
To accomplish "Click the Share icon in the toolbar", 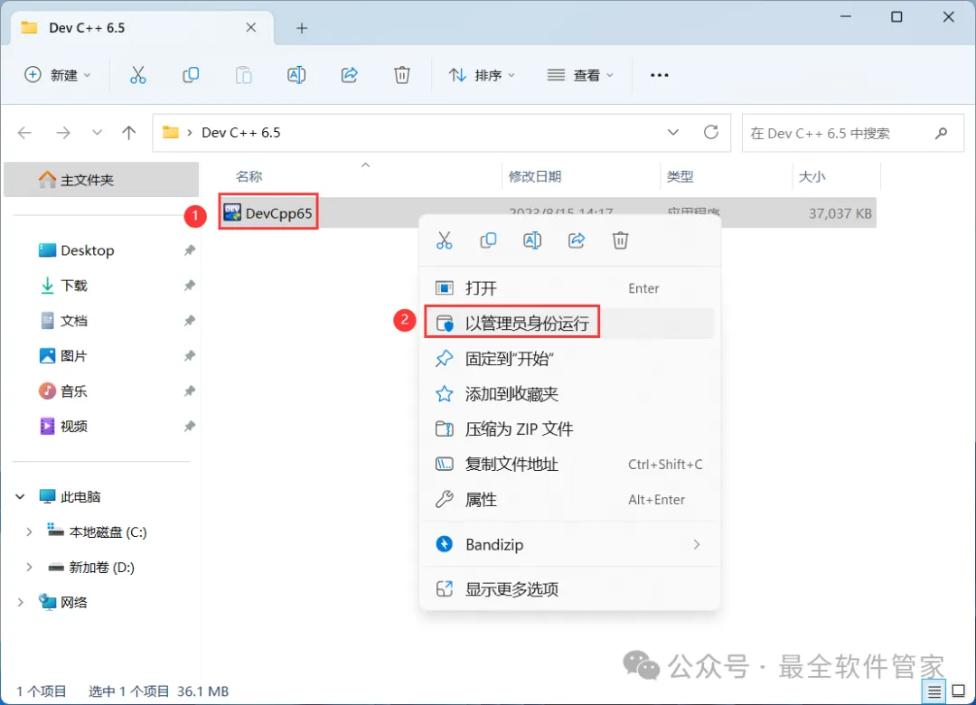I will tap(349, 75).
